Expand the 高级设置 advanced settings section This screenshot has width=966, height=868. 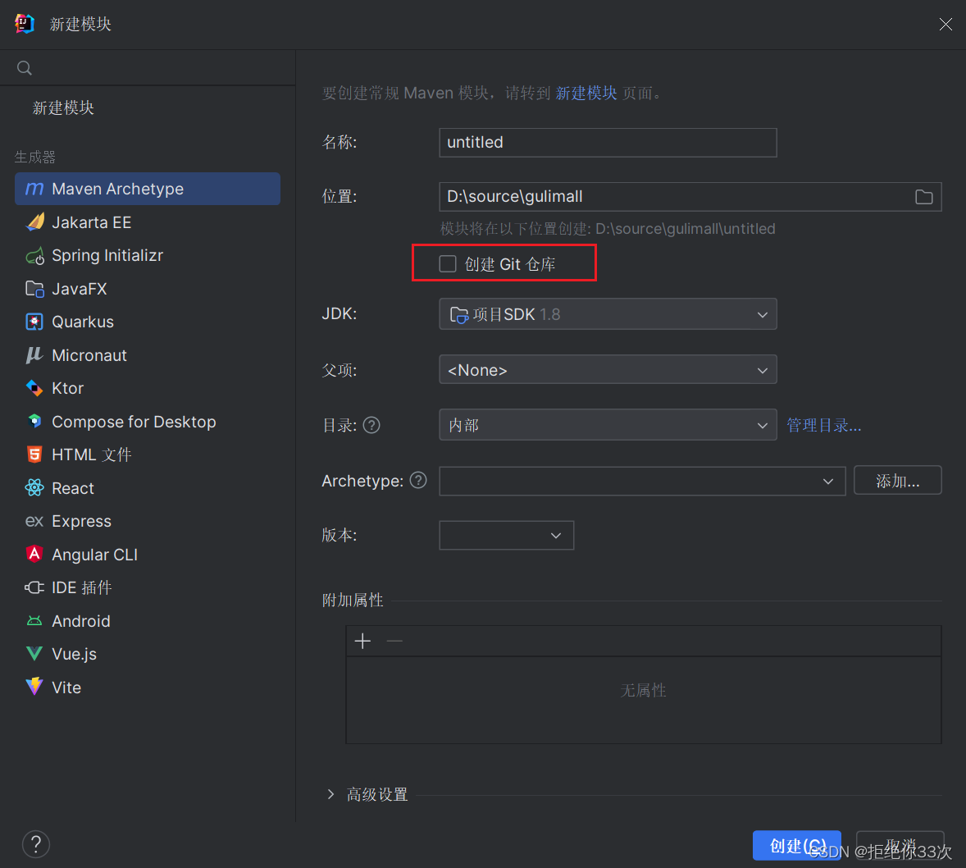(x=330, y=794)
